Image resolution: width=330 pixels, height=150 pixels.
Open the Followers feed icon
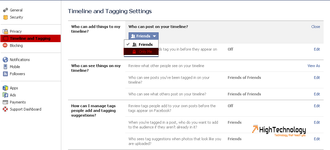(5, 74)
